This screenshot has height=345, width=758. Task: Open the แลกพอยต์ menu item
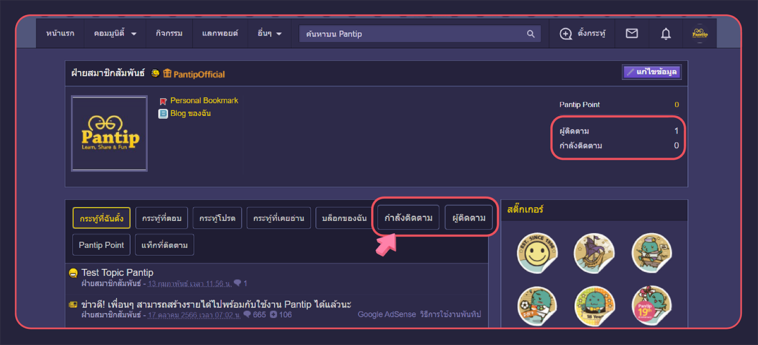[220, 33]
